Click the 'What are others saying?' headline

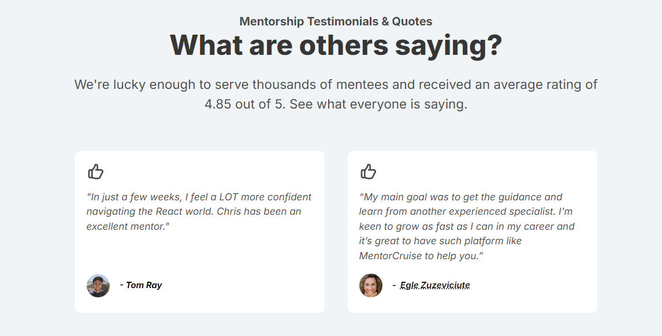pos(336,45)
